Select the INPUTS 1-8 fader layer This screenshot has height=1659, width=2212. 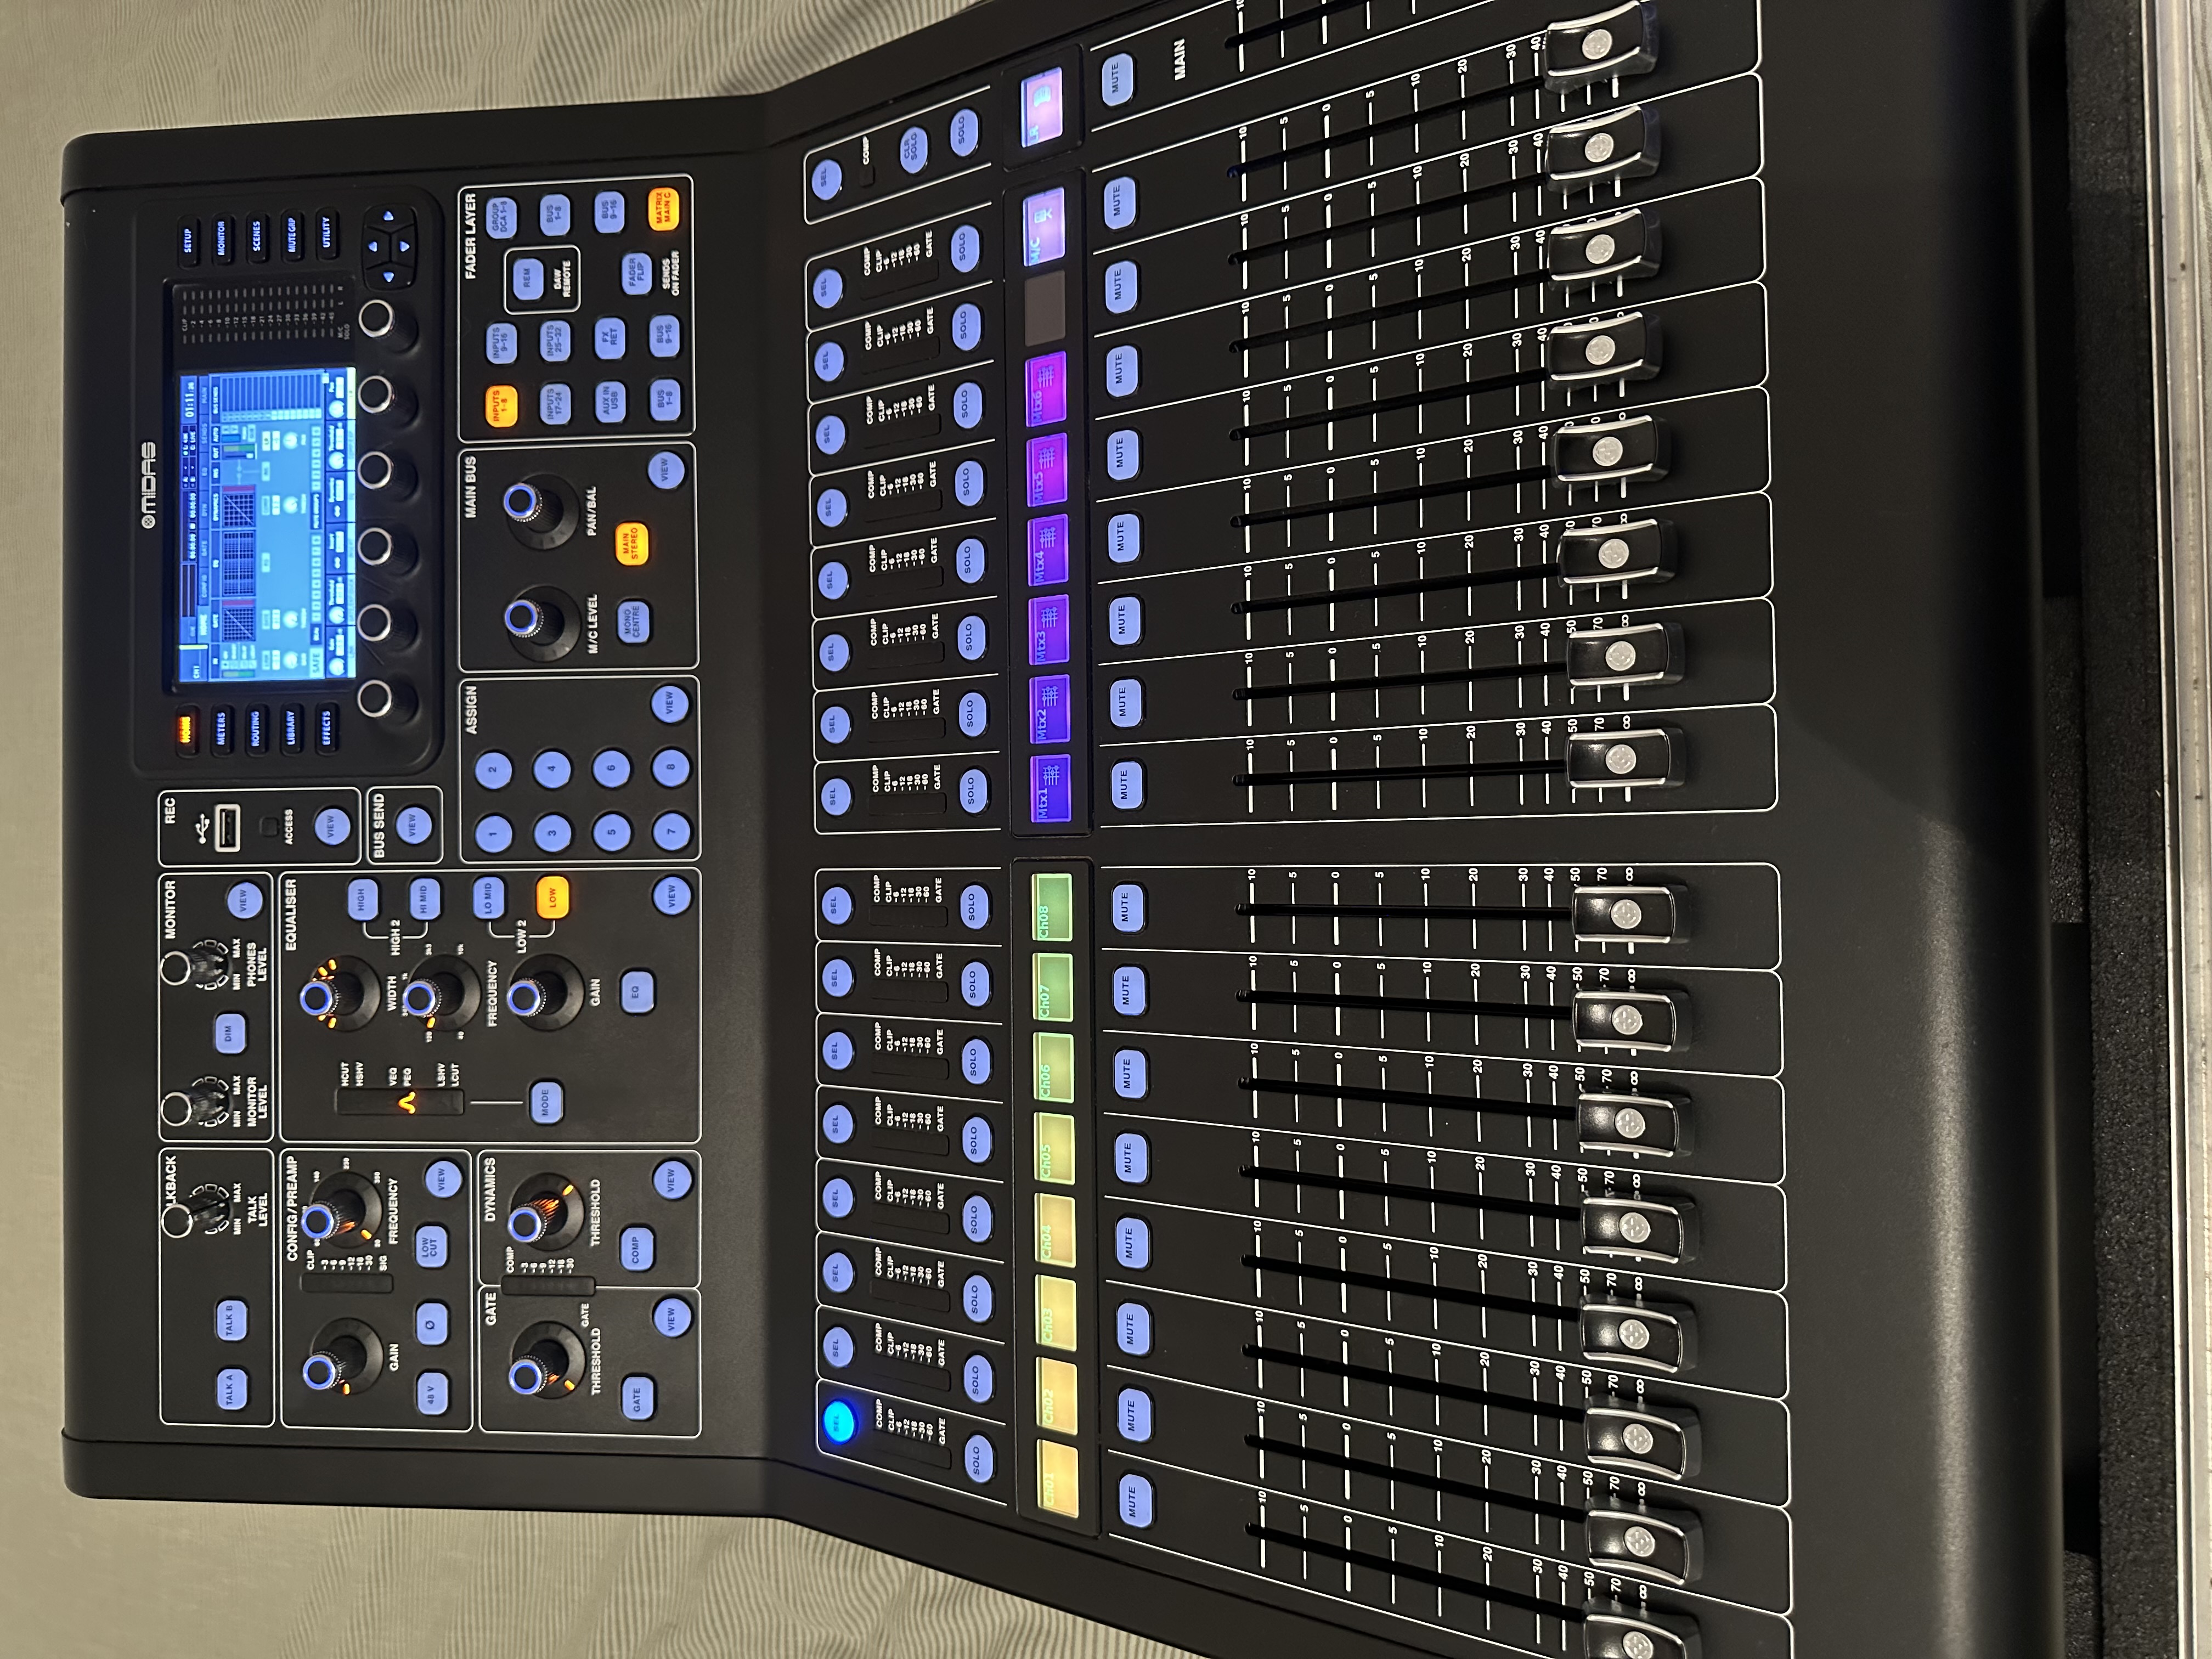click(x=501, y=406)
